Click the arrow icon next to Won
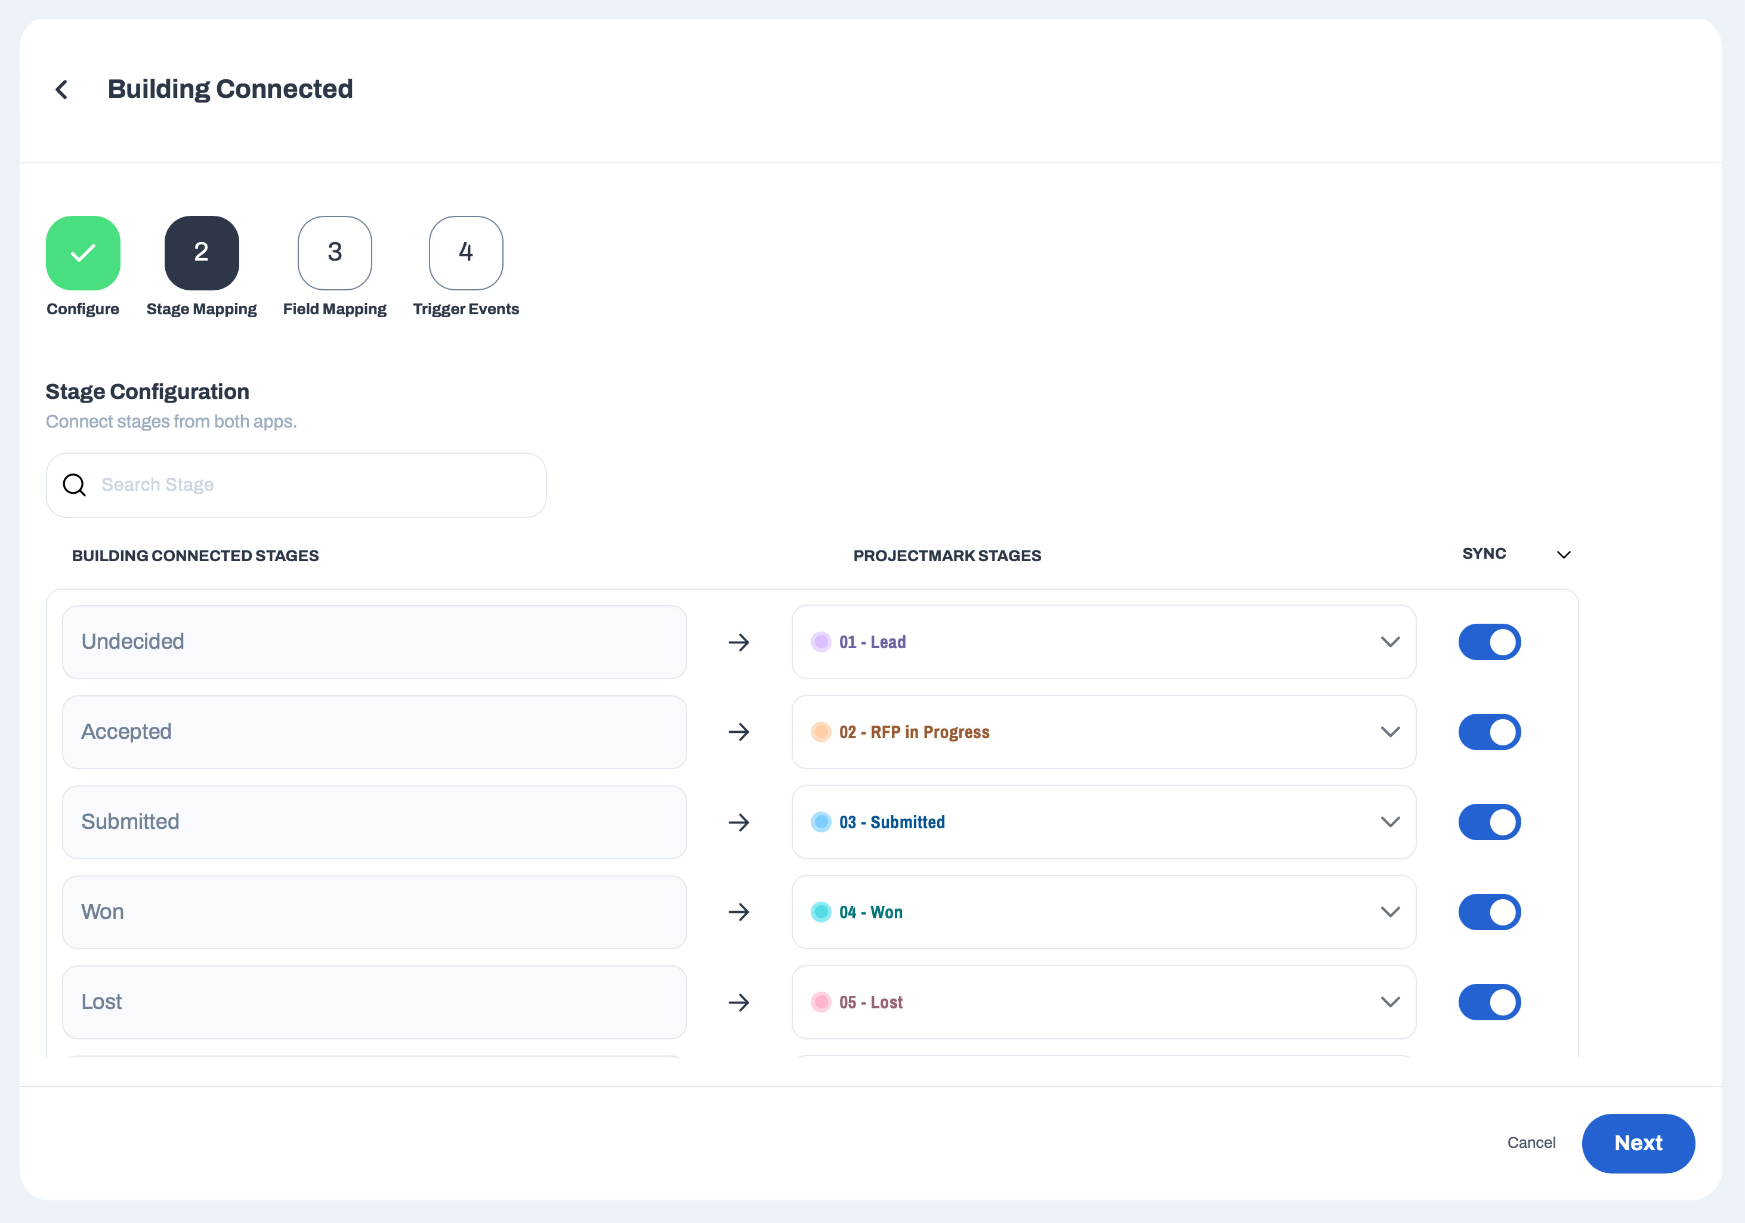The height and width of the screenshot is (1223, 1745). pos(739,912)
